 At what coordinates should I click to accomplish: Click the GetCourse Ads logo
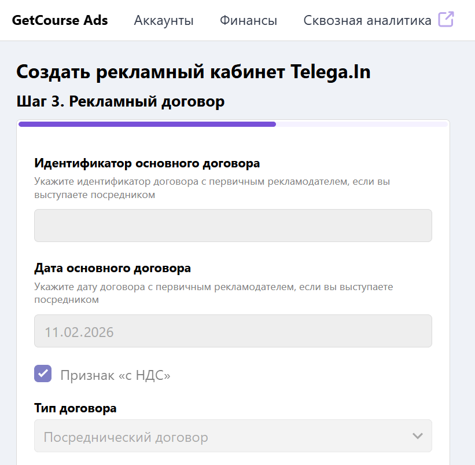(x=61, y=20)
